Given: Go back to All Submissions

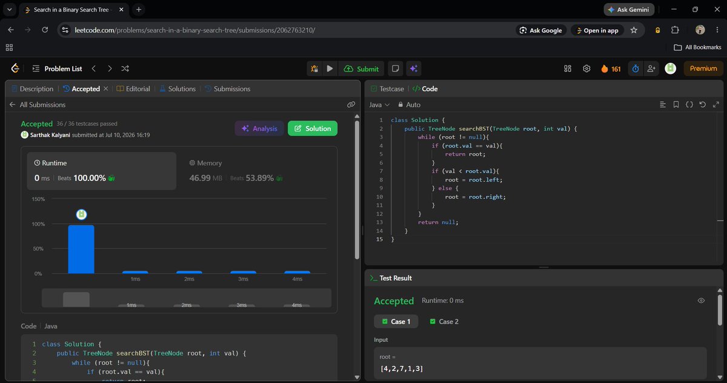Looking at the screenshot, I should point(37,105).
